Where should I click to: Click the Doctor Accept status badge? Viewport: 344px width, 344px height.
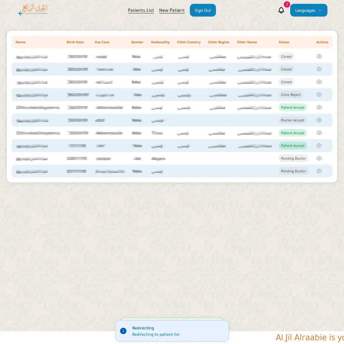[292, 120]
